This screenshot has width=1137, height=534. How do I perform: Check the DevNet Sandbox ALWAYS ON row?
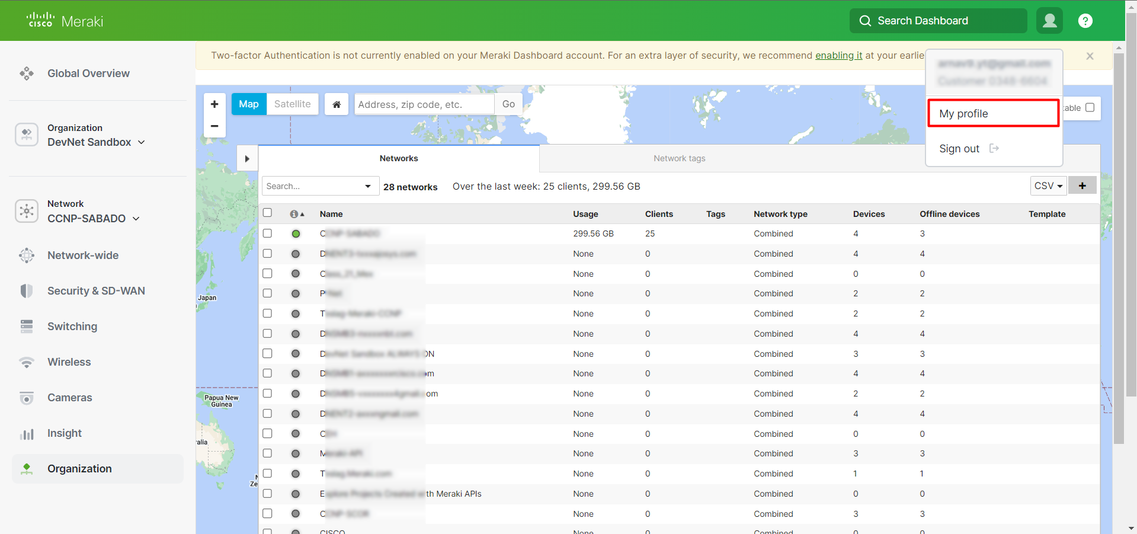[267, 353]
